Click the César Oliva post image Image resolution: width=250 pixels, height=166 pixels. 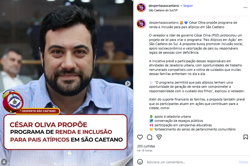(67, 83)
